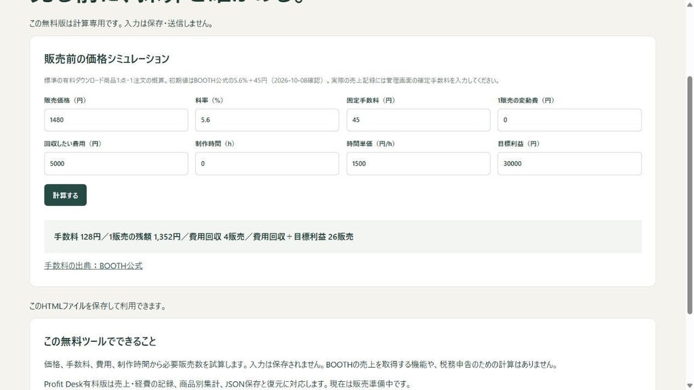This screenshot has width=694, height=390.
Task: Click the text このHTMLファイルを保存して利用できます
Action: pos(97,306)
